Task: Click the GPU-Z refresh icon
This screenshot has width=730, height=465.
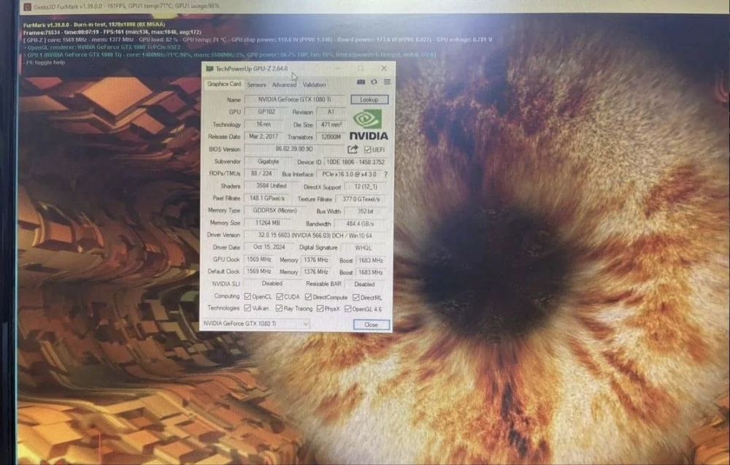Action: (374, 82)
